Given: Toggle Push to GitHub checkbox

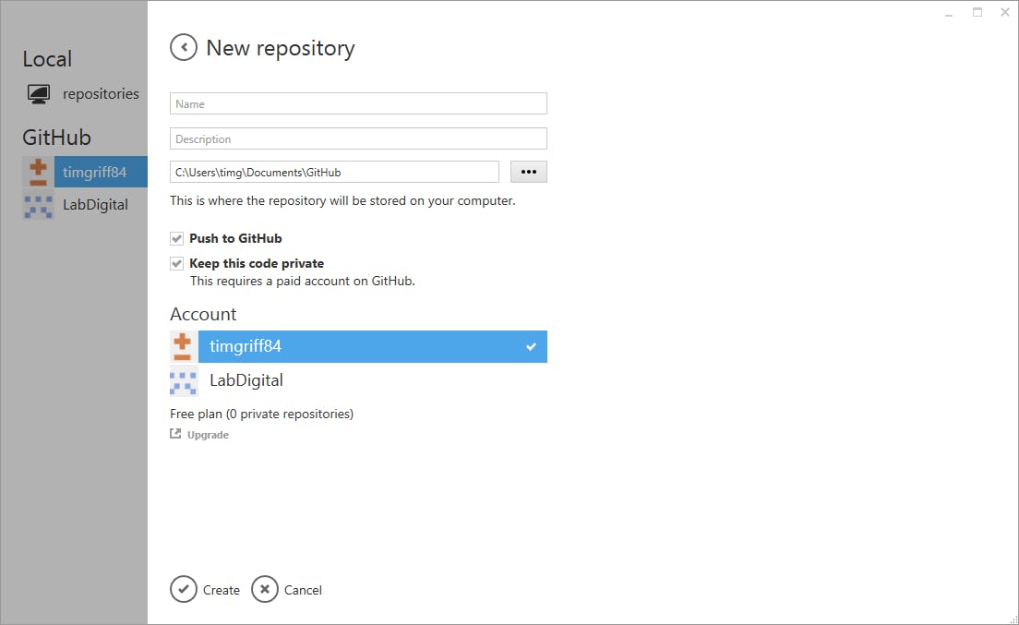Looking at the screenshot, I should click(x=177, y=238).
